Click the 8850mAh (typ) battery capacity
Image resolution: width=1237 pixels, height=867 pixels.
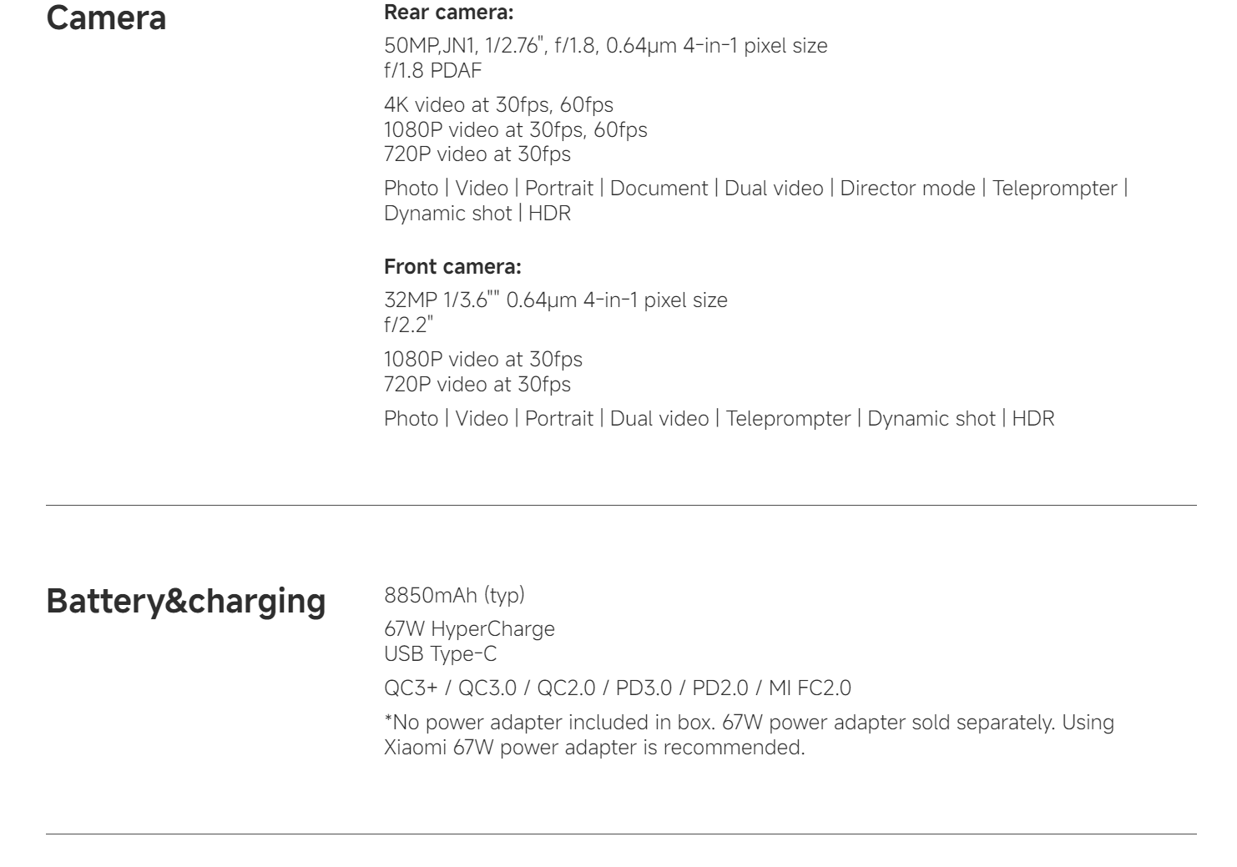click(x=454, y=596)
